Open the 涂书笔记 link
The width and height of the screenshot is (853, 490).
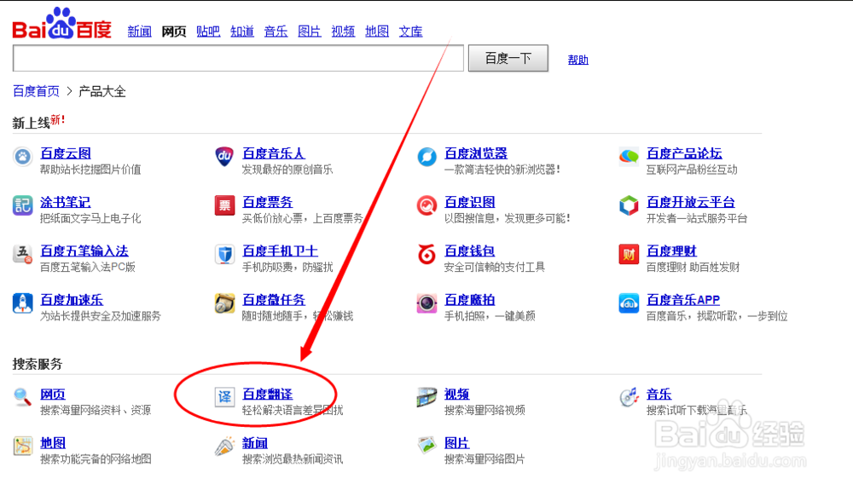(66, 202)
